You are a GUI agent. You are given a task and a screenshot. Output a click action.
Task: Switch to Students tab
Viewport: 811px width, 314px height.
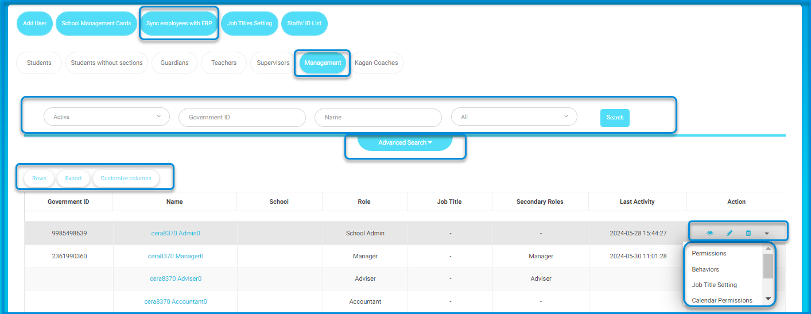coord(39,63)
